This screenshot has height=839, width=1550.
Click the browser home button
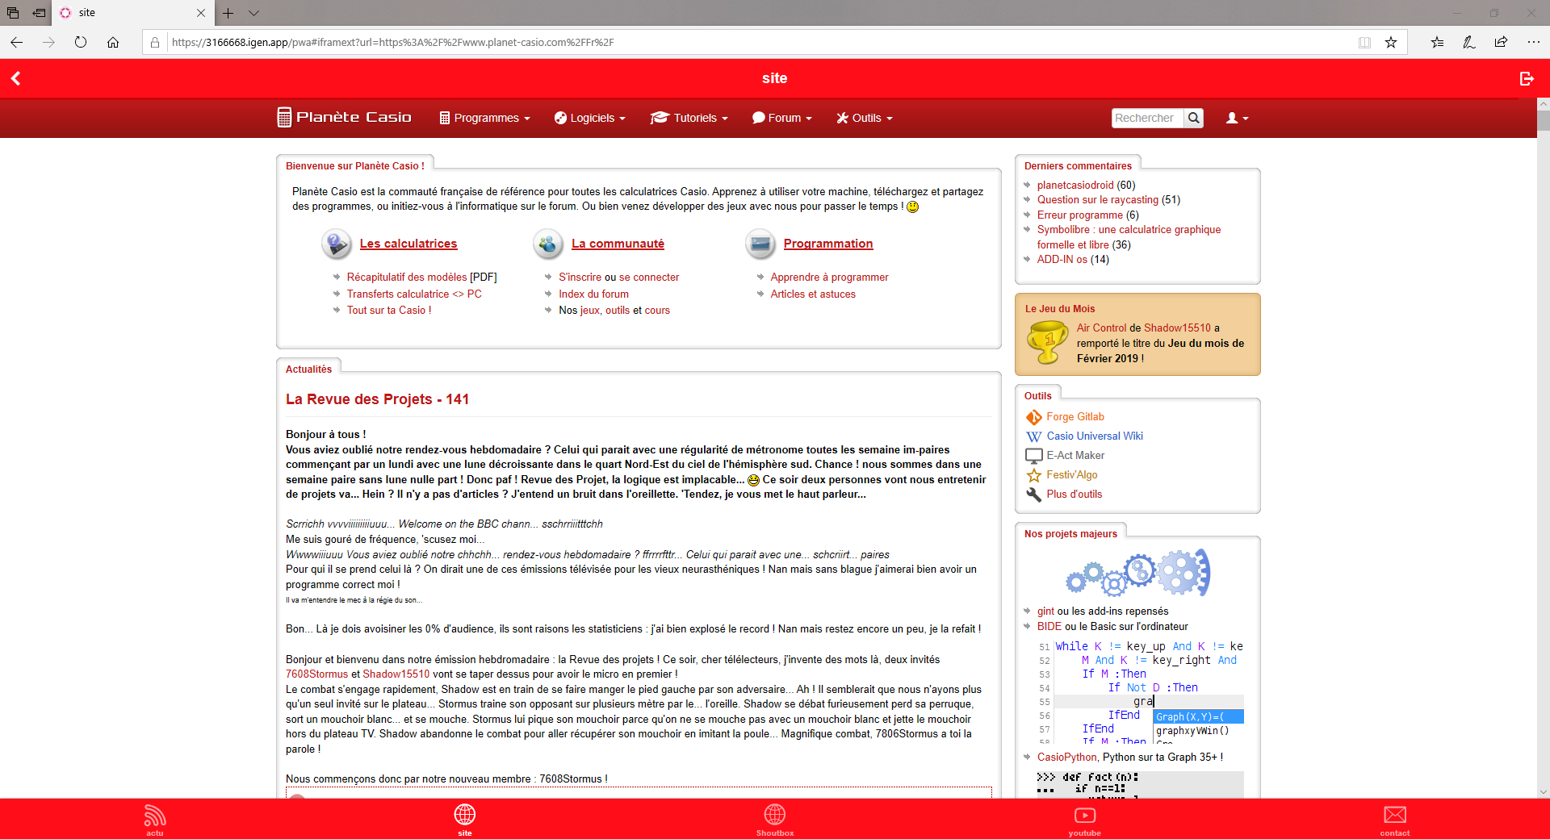tap(113, 42)
